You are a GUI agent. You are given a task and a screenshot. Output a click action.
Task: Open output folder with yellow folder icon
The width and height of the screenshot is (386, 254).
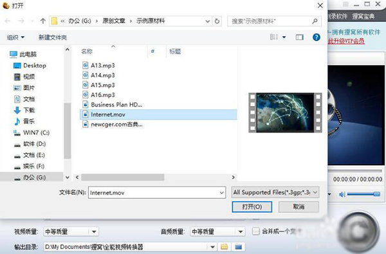pyautogui.click(x=224, y=247)
